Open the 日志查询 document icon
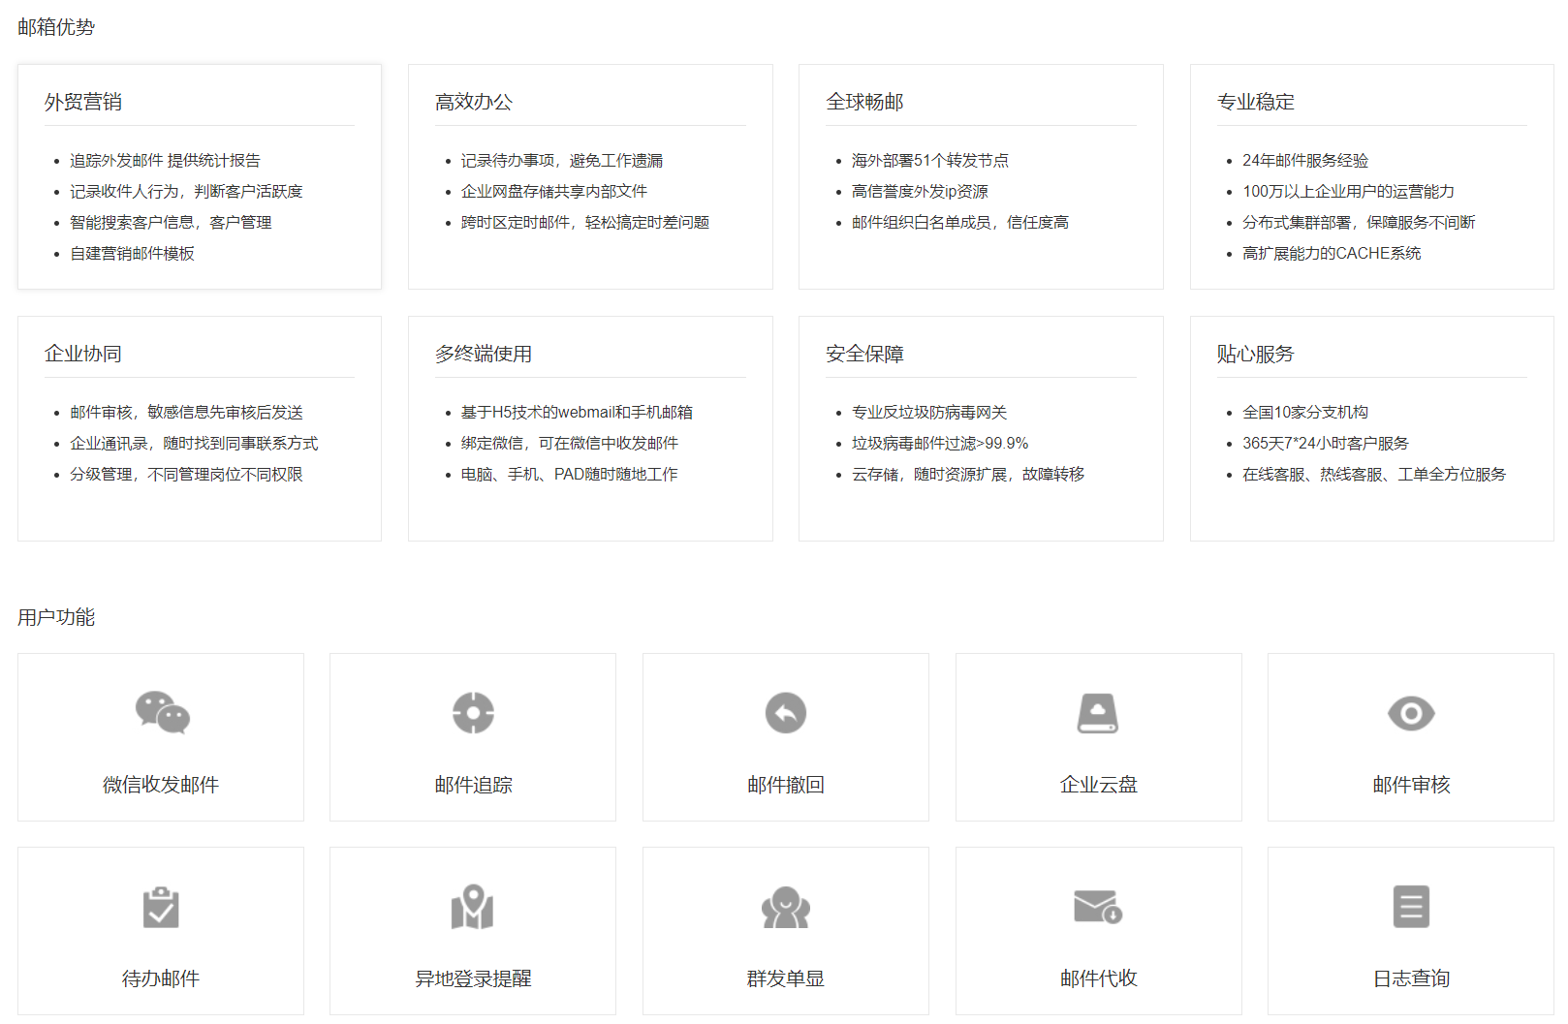This screenshot has height=1024, width=1568. coord(1411,907)
